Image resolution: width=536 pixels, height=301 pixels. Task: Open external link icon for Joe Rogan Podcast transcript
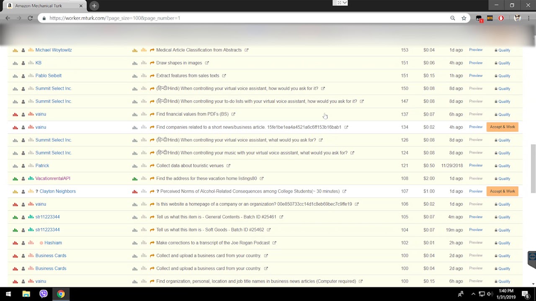click(x=274, y=243)
